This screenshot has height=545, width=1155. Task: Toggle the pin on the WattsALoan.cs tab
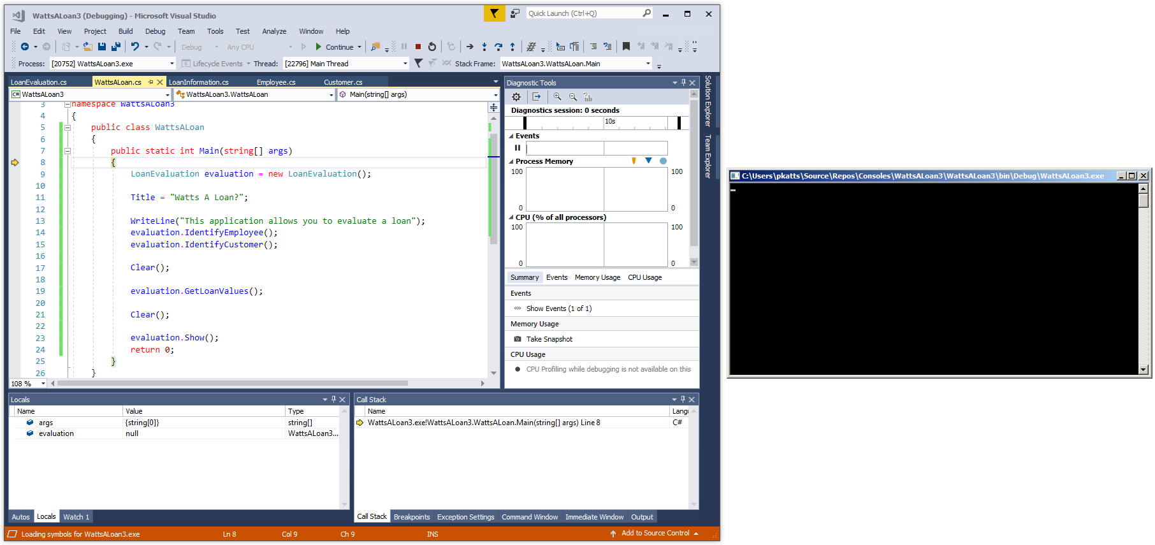(x=151, y=82)
